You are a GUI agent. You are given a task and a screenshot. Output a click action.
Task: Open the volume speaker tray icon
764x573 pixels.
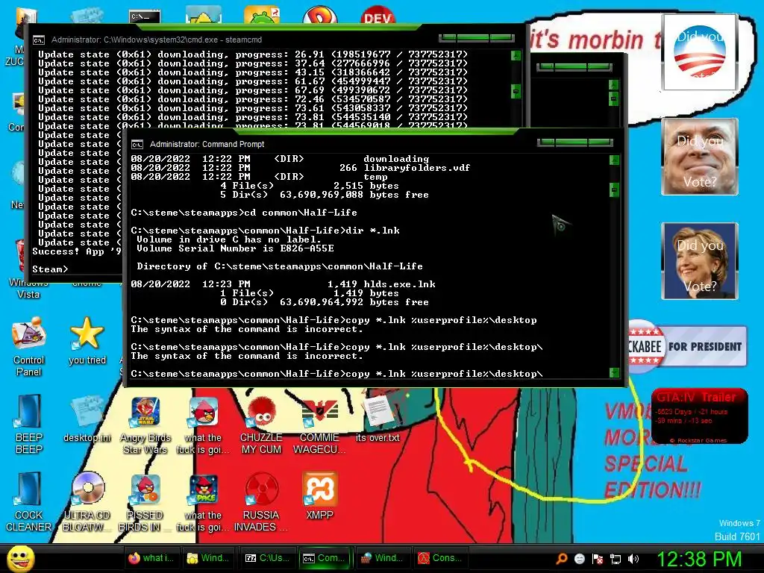point(633,558)
